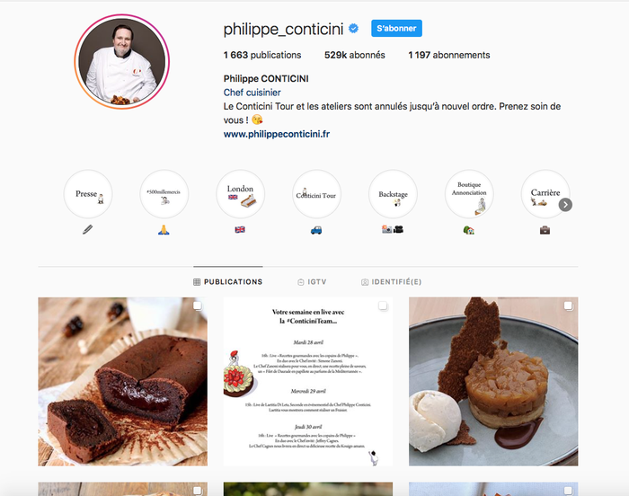Image resolution: width=629 pixels, height=496 pixels.
Task: Click the verified badge next to username
Action: 353,29
